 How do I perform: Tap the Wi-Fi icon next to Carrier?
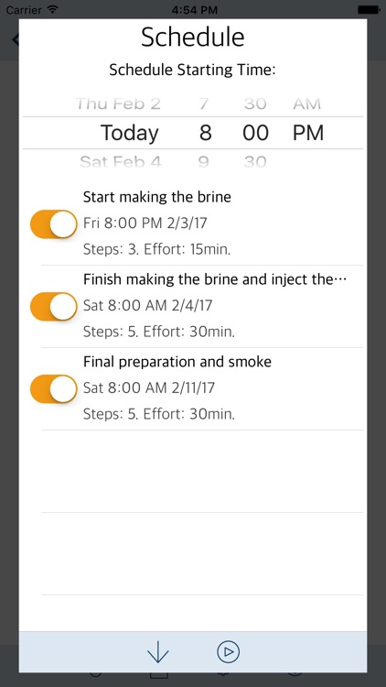click(53, 9)
